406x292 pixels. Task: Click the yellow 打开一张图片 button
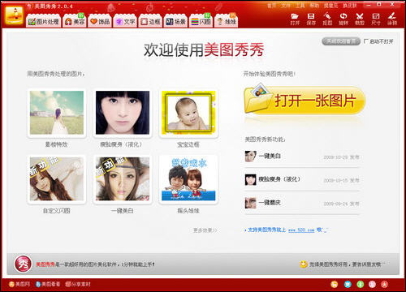[304, 101]
